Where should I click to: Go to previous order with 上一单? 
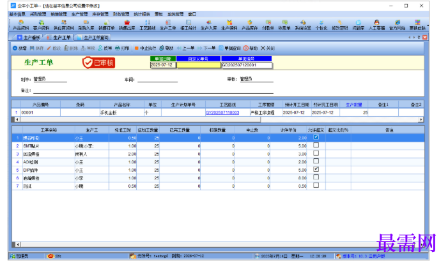[x=185, y=49]
